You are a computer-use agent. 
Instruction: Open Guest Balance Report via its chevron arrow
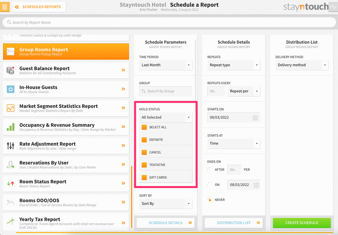(123, 70)
